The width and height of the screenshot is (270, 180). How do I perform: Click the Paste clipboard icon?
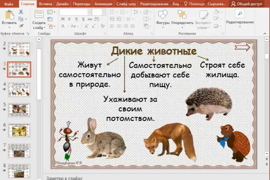coord(9,15)
